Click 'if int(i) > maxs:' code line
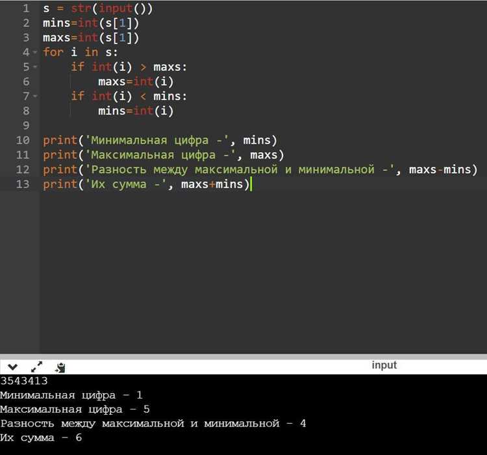This screenshot has width=487, height=455. tap(129, 67)
